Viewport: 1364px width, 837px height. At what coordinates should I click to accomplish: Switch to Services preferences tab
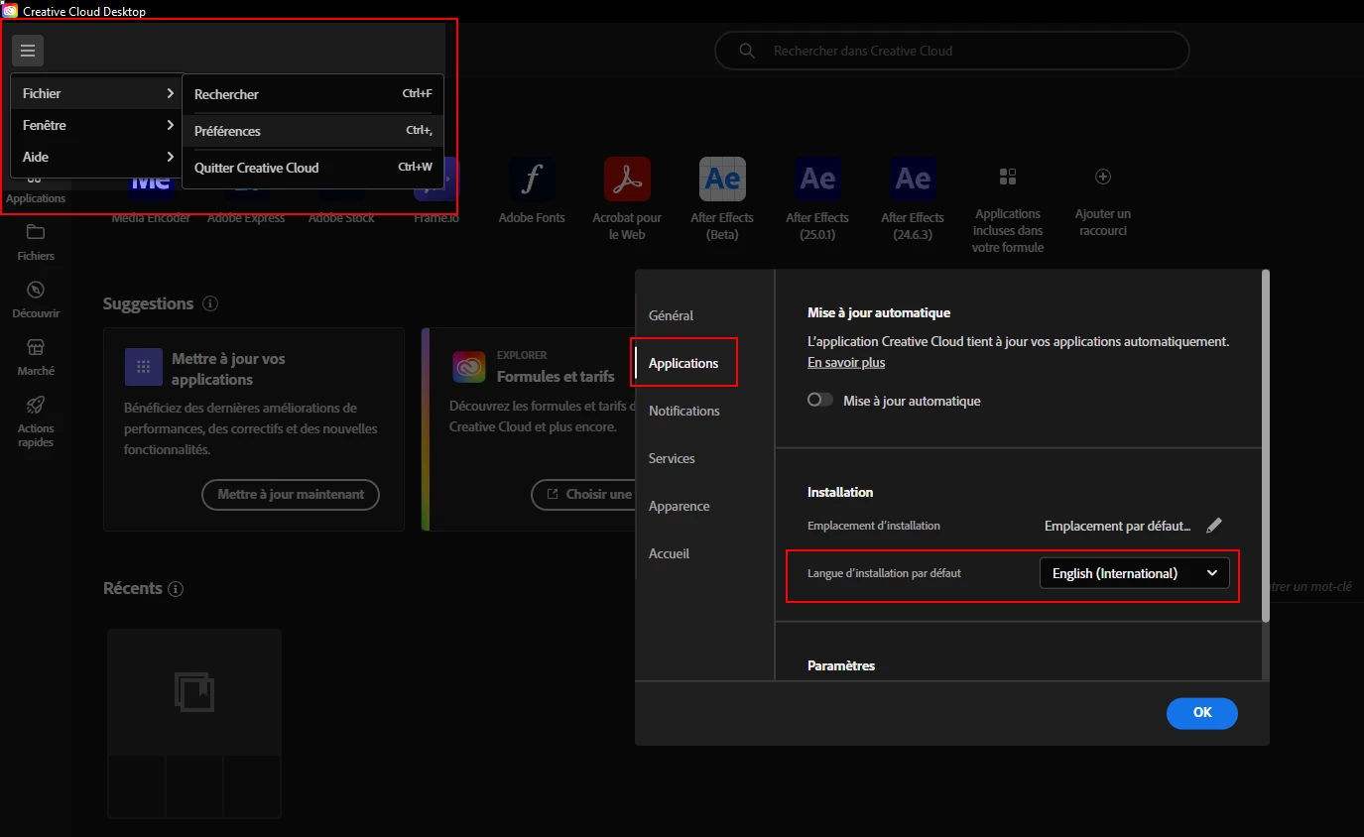pyautogui.click(x=672, y=458)
